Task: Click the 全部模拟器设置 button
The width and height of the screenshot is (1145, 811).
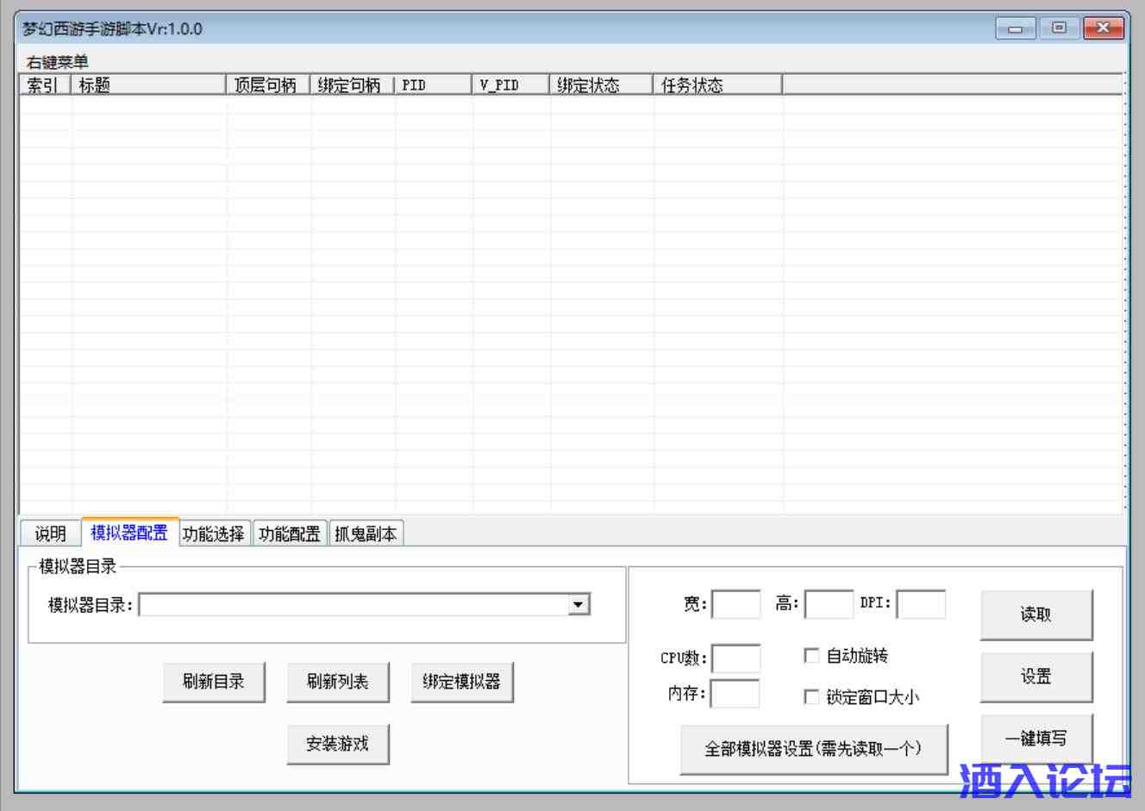Action: coord(814,749)
